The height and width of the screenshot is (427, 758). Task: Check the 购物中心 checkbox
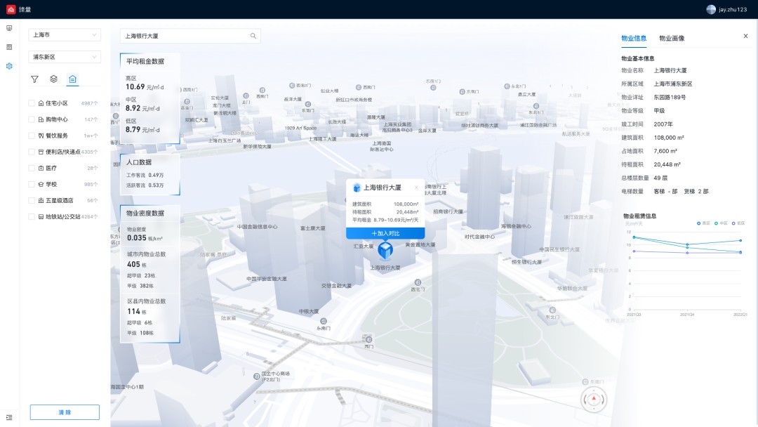tap(32, 119)
